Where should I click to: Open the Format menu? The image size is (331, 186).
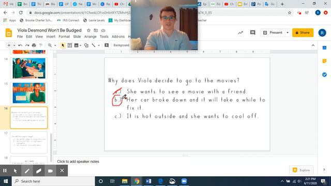click(64, 37)
